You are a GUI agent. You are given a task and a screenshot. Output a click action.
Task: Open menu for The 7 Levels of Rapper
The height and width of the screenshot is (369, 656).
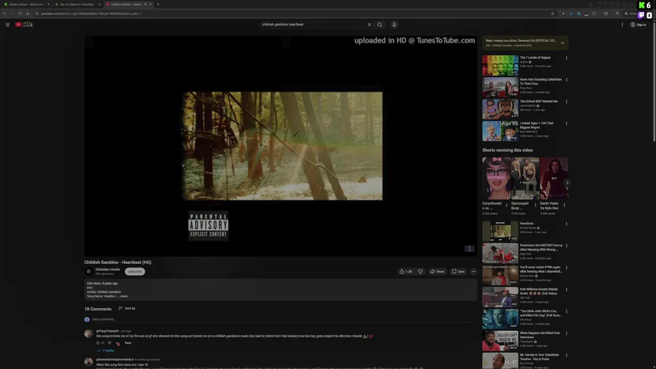(x=566, y=58)
